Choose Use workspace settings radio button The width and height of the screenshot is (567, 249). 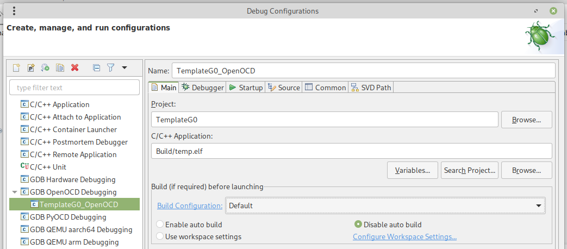tap(160, 236)
